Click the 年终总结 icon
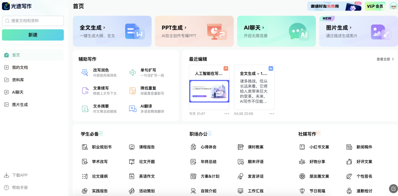 (x=194, y=162)
